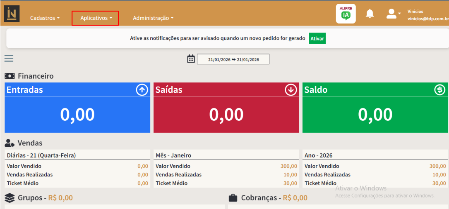The image size is (449, 209).
Task: Select the green Saldo card value
Action: 375,115
